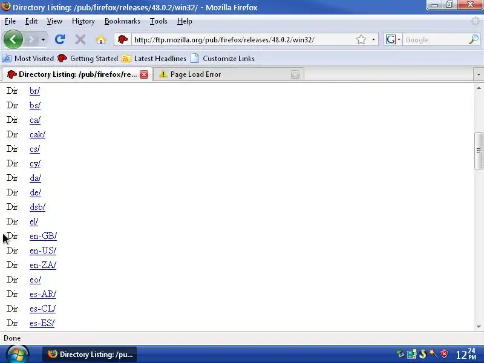The width and height of the screenshot is (484, 363).
Task: Open the cak/ directory link
Action: pos(38,134)
